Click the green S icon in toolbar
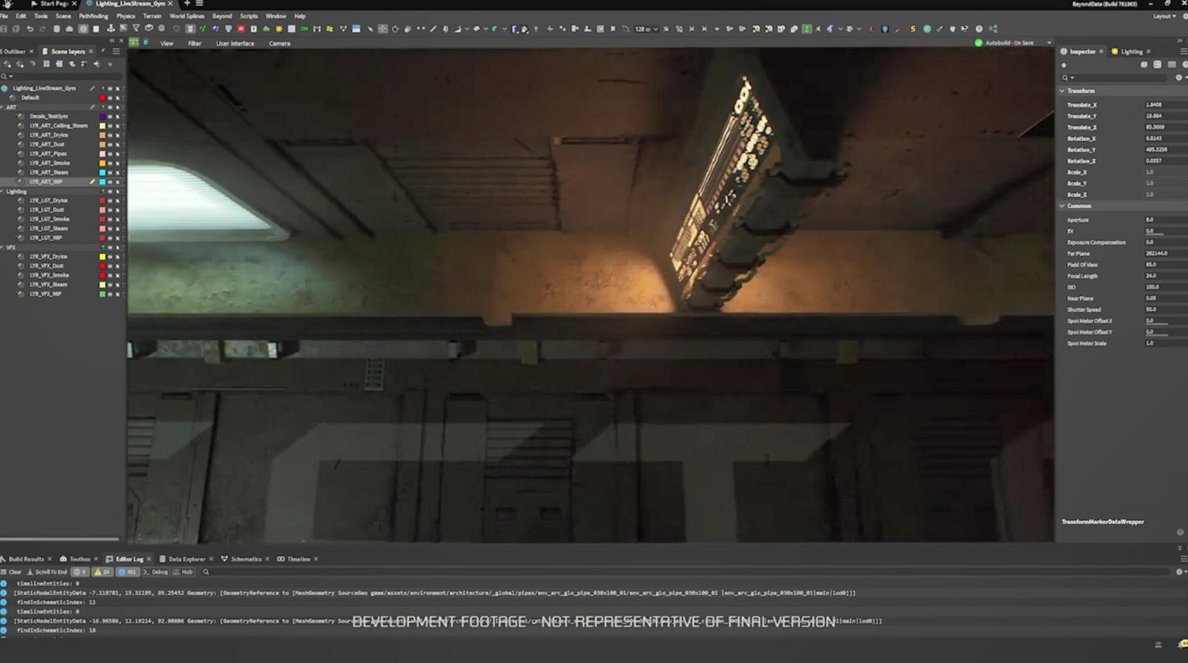 pyautogui.click(x=912, y=29)
